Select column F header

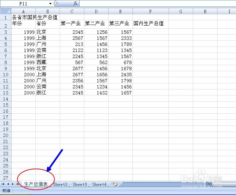point(151,11)
